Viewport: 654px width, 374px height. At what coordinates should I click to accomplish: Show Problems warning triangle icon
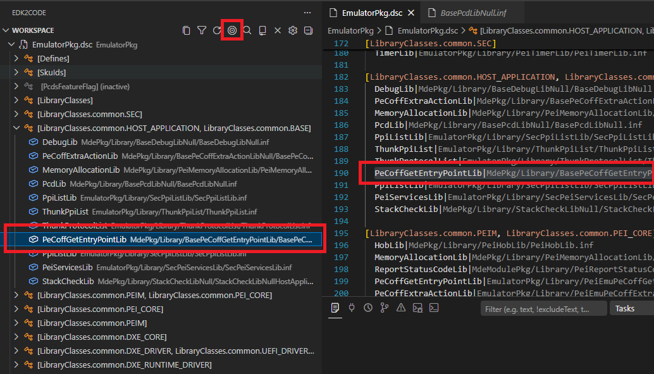401,308
